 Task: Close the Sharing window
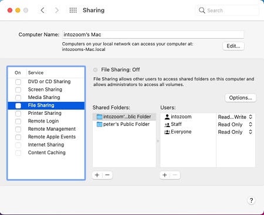[x=10, y=10]
